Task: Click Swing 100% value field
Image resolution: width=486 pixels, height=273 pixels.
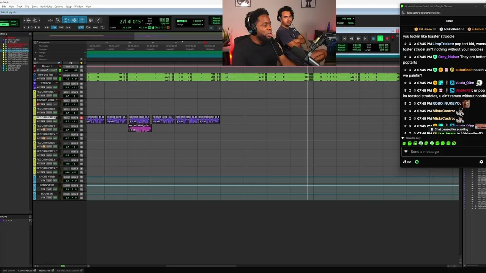Action: [x=351, y=23]
